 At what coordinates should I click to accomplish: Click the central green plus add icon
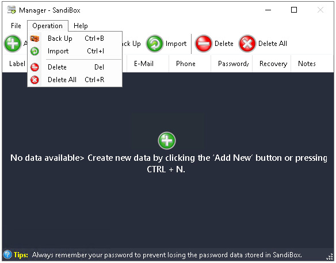point(167,141)
